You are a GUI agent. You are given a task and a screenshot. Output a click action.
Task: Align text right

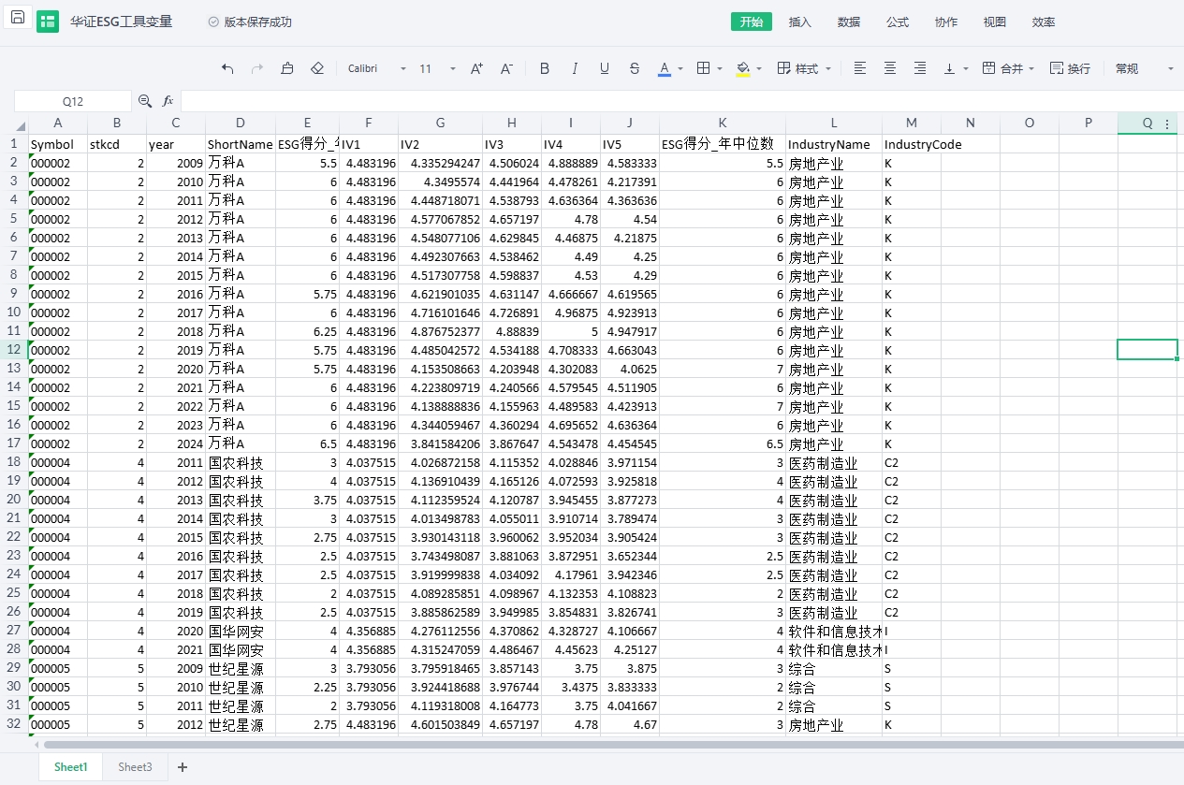(920, 68)
